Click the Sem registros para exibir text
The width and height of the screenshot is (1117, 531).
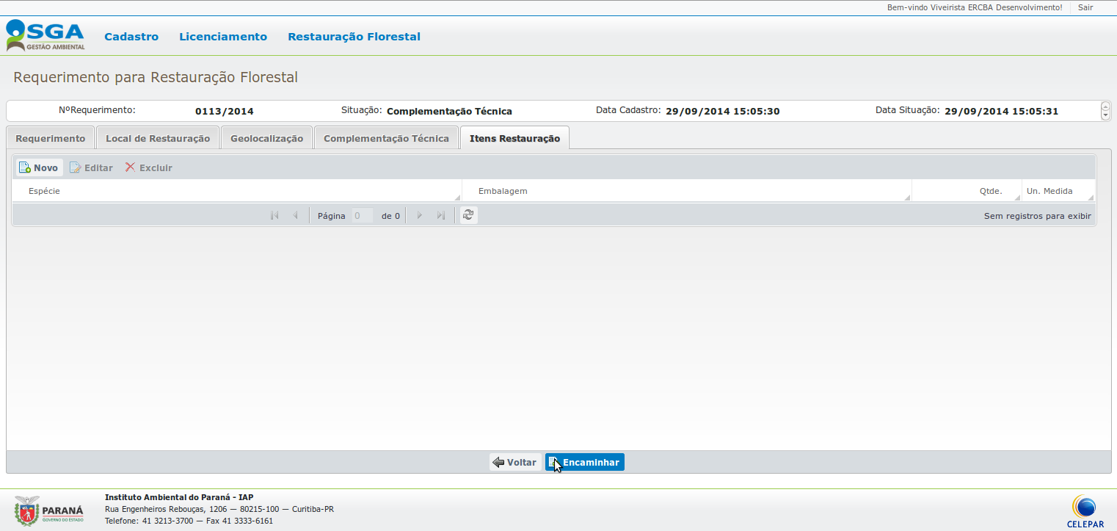coord(1038,216)
